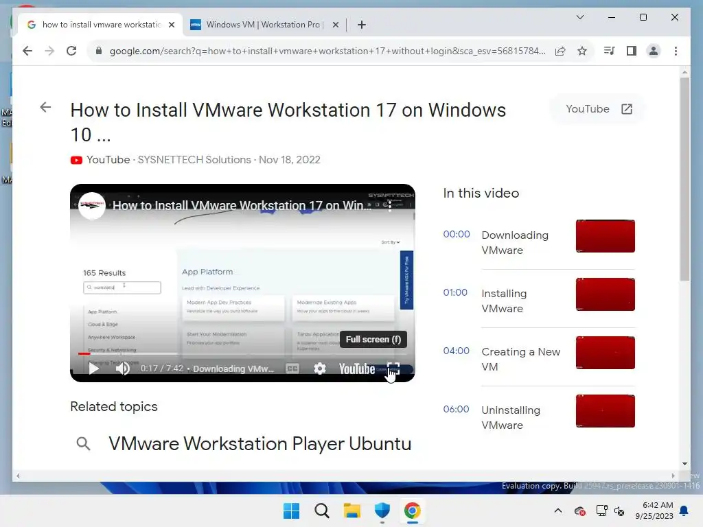This screenshot has height=527, width=703.
Task: Open Windows taskbar Search
Action: (x=322, y=511)
